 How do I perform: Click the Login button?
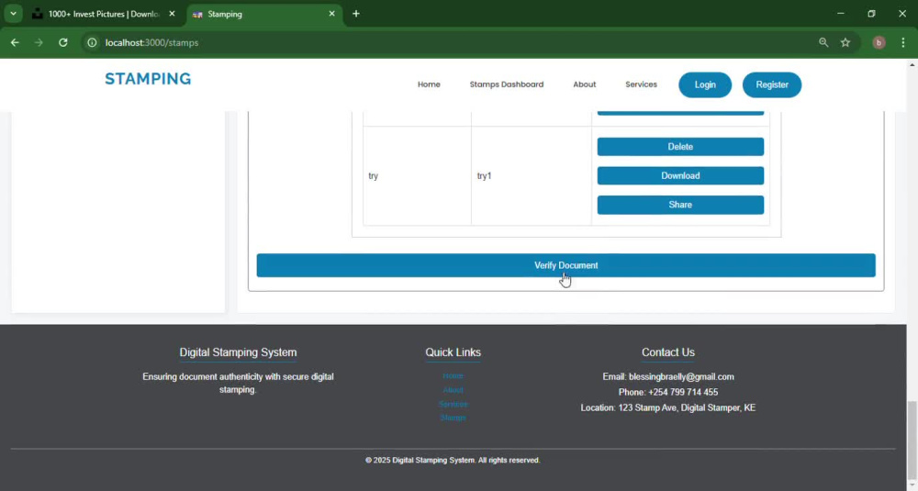pos(705,84)
